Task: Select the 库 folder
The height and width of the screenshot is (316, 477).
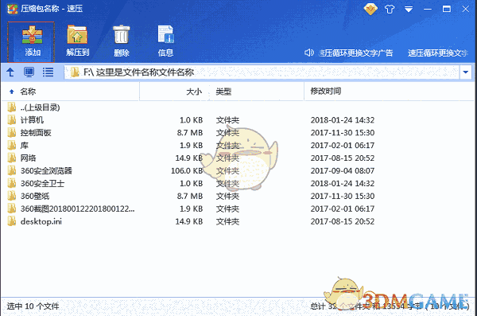Action: point(237,146)
